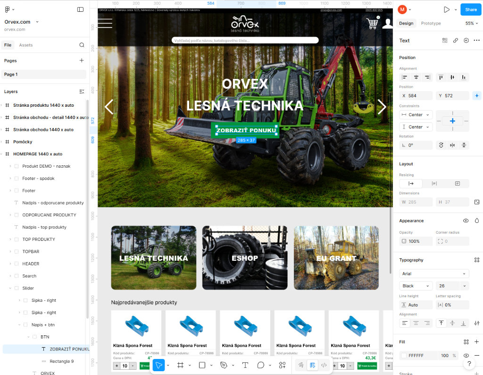The width and height of the screenshot is (483, 375).
Task: Select the Frame tool in the toolbar
Action: [180, 365]
